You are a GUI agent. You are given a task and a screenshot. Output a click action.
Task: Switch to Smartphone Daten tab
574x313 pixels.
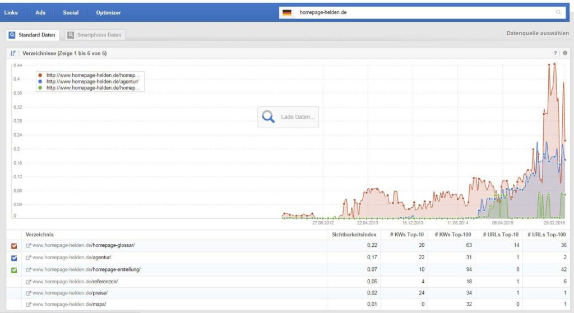[x=95, y=35]
